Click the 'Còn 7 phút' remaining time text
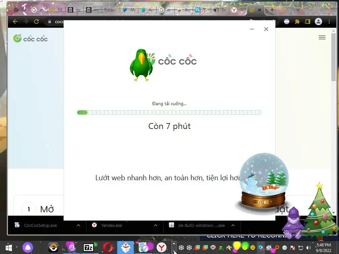This screenshot has height=254, width=339. 169,126
